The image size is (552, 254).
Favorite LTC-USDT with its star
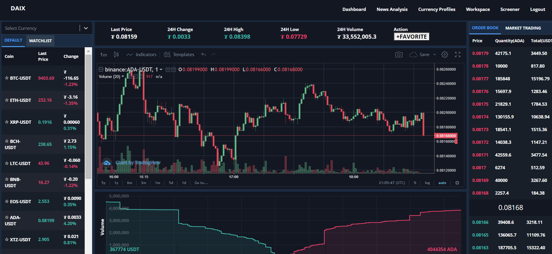tap(6, 163)
